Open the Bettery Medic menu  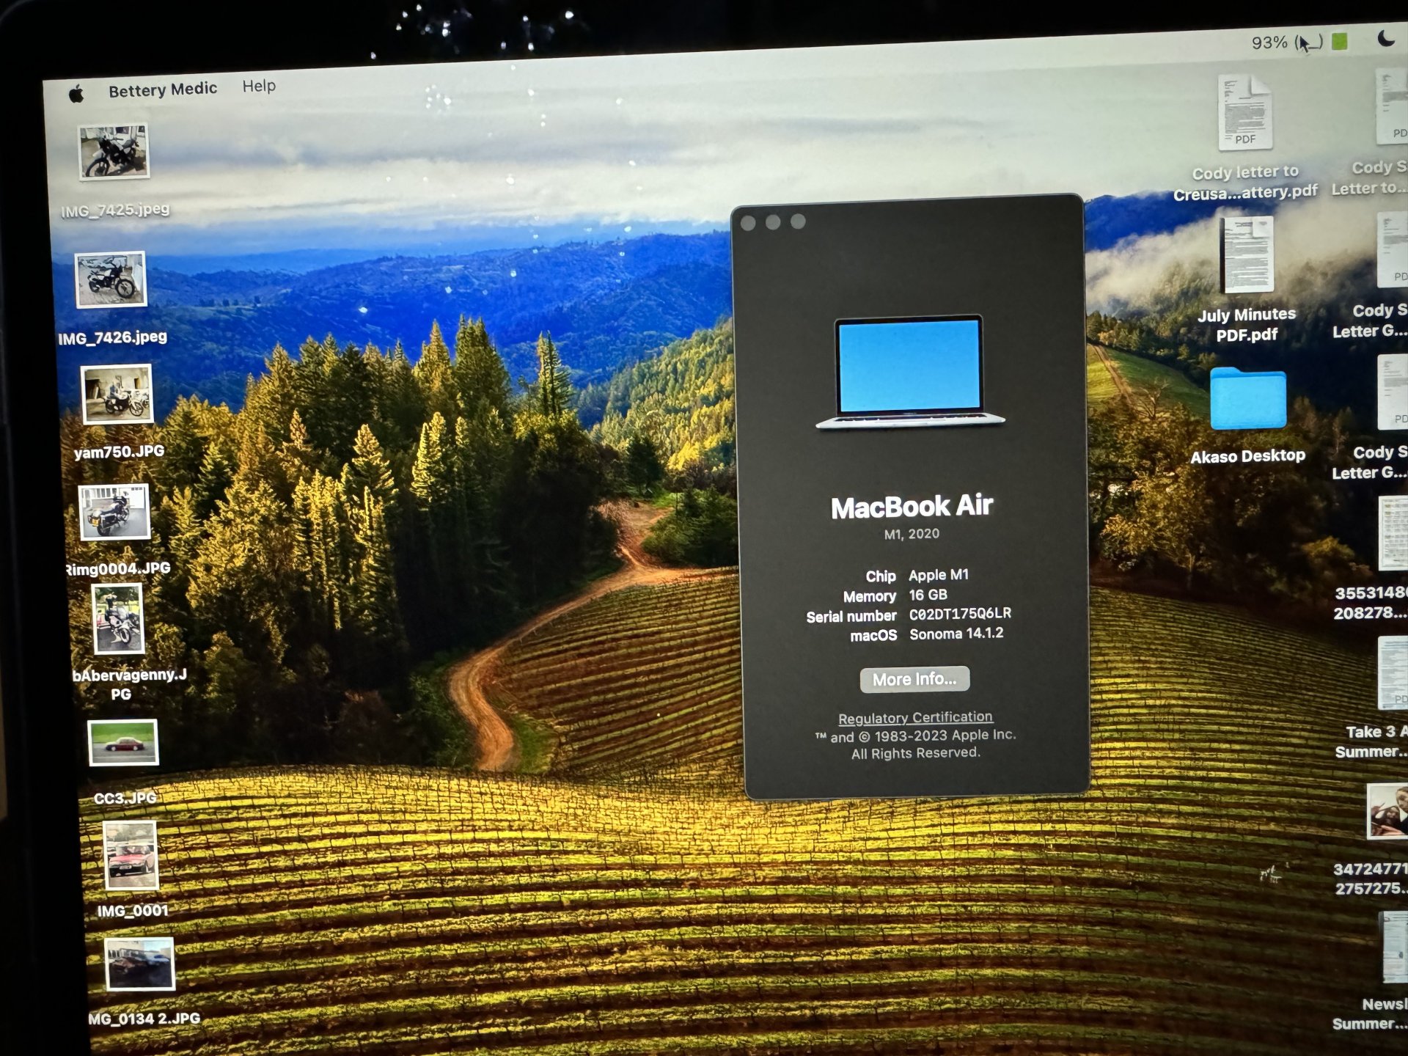pyautogui.click(x=163, y=89)
